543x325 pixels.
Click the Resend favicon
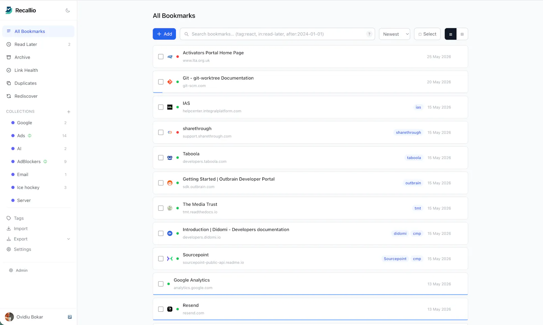click(x=170, y=309)
